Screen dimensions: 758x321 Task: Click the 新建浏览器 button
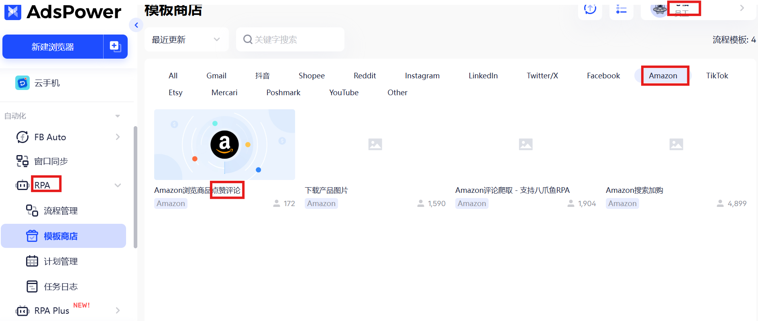(x=53, y=47)
